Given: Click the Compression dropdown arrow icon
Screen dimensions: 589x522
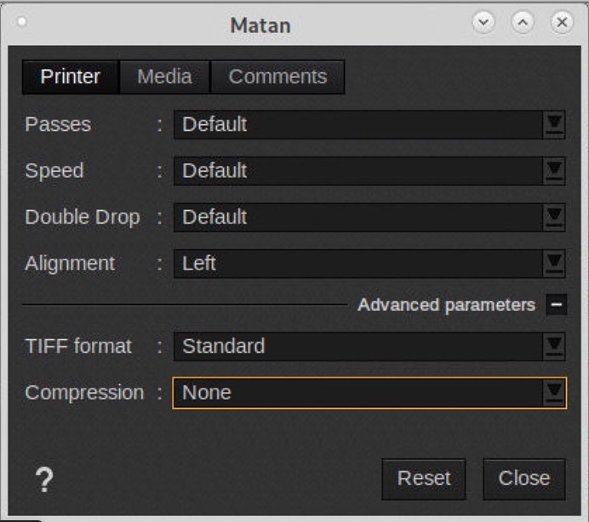Looking at the screenshot, I should [x=554, y=393].
